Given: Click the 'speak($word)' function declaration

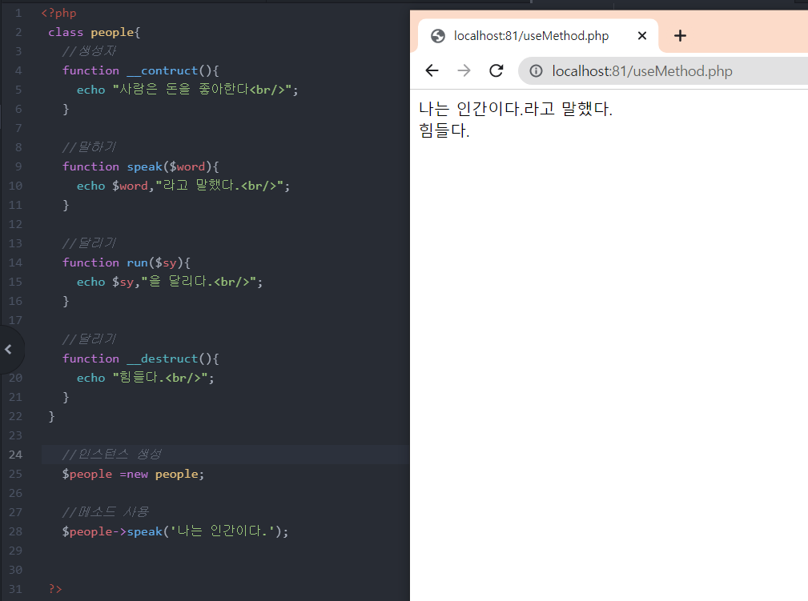Looking at the screenshot, I should click(140, 167).
